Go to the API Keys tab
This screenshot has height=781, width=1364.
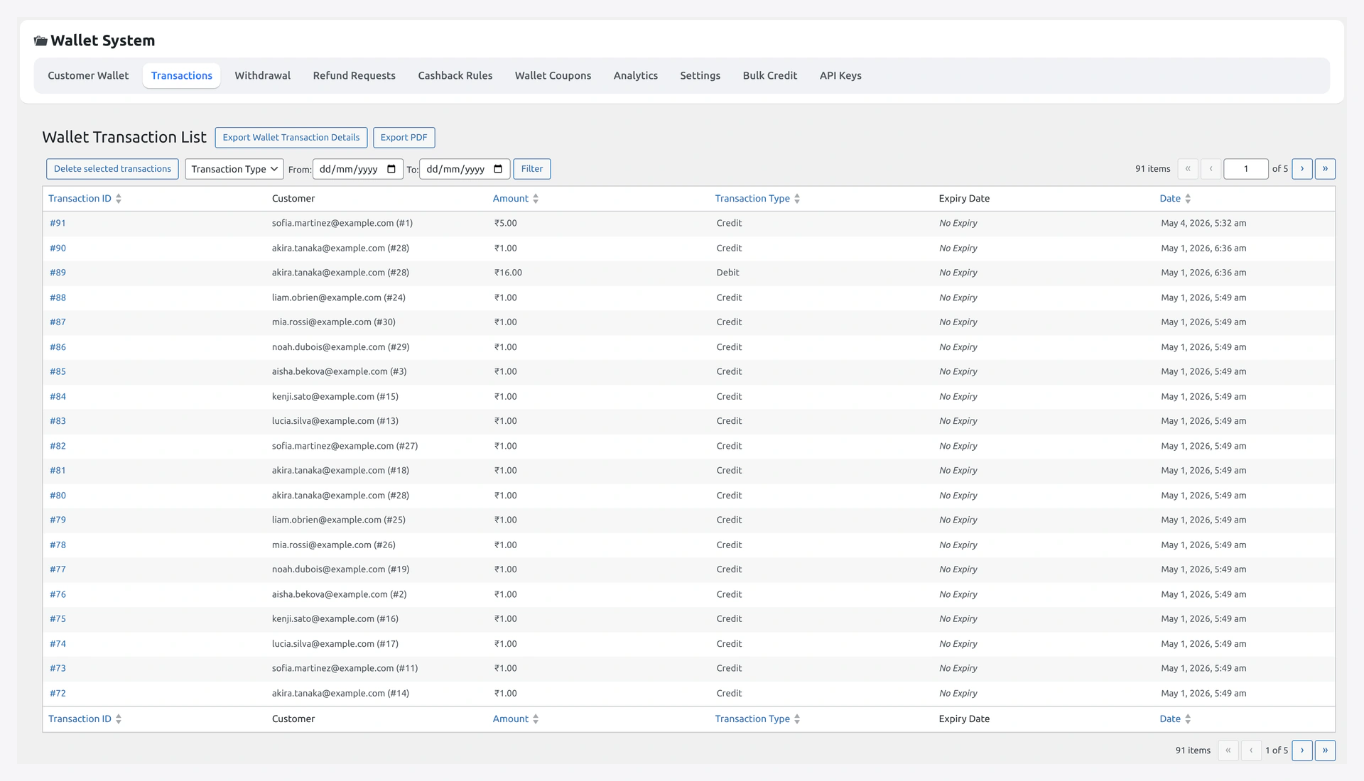(840, 76)
